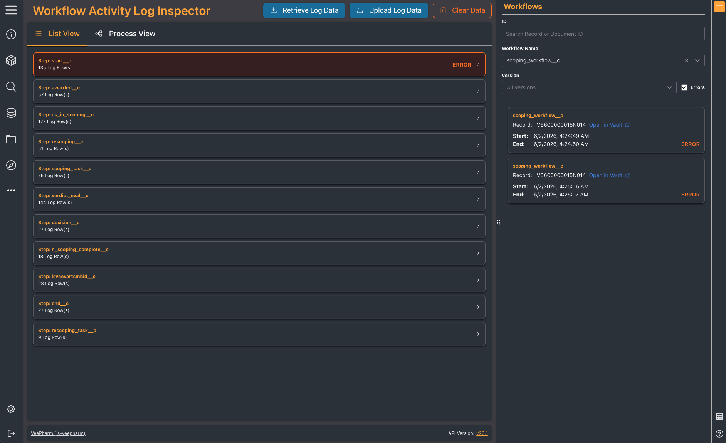
Task: Click external link icon on second workflow card
Action: (x=627, y=175)
